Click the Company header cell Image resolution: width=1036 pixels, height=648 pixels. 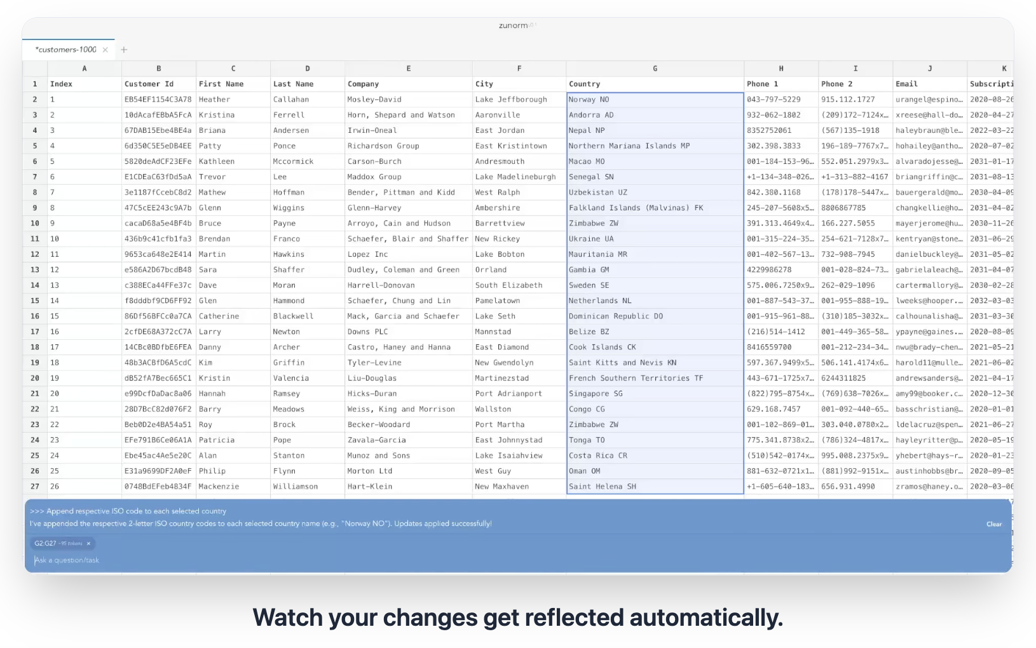click(409, 84)
